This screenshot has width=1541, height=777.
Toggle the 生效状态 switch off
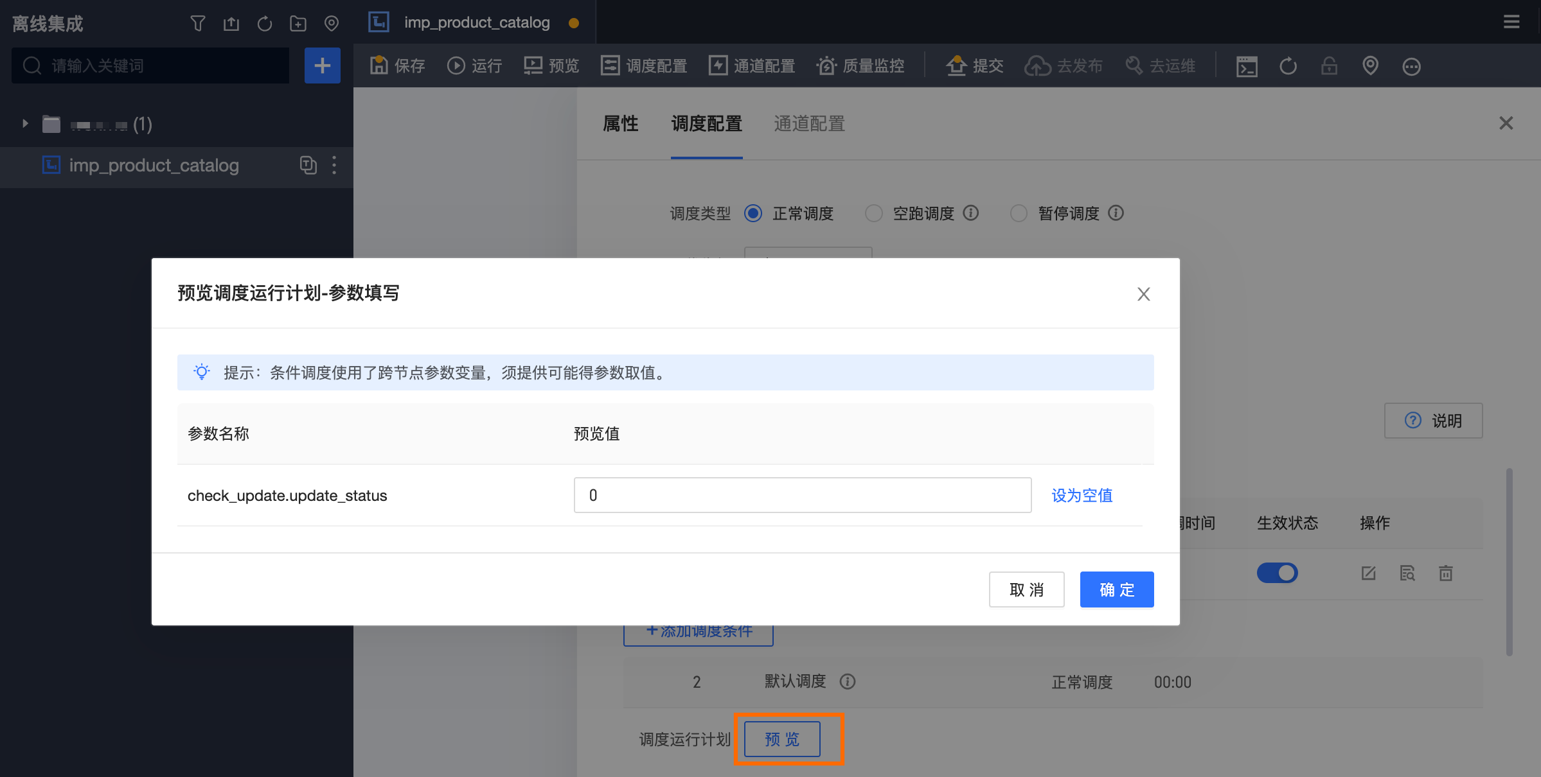click(x=1277, y=573)
